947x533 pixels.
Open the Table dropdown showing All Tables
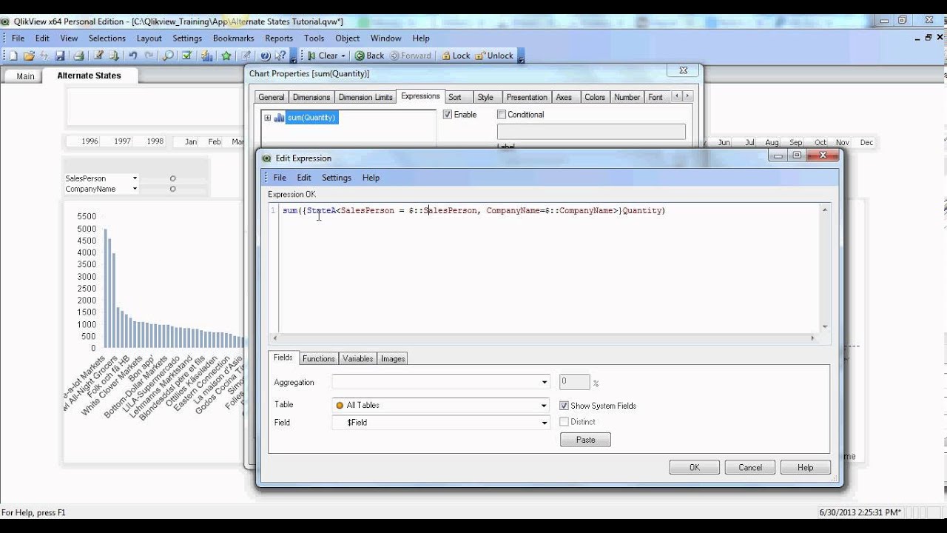[x=545, y=405]
